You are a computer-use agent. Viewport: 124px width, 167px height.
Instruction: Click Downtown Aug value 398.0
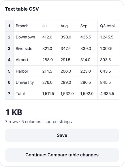[x=68, y=37]
